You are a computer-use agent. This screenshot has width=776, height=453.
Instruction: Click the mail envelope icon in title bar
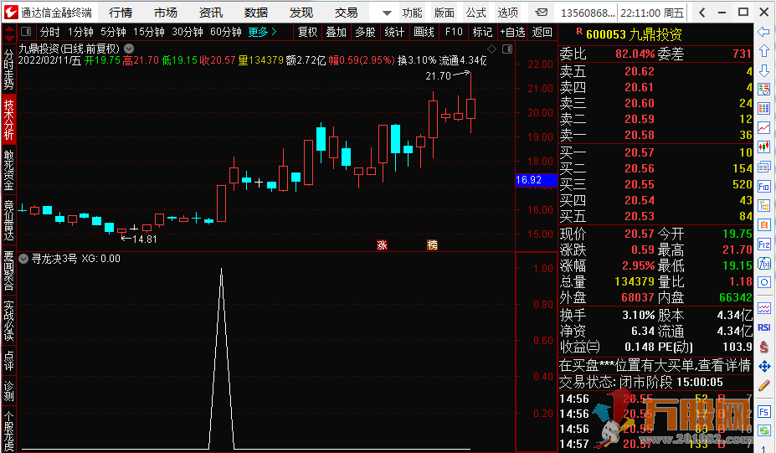pos(543,13)
